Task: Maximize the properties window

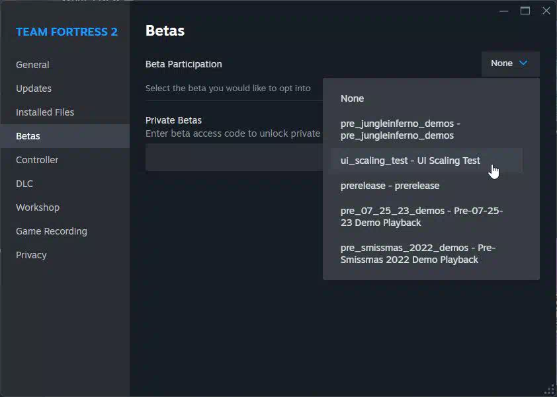Action: tap(525, 11)
